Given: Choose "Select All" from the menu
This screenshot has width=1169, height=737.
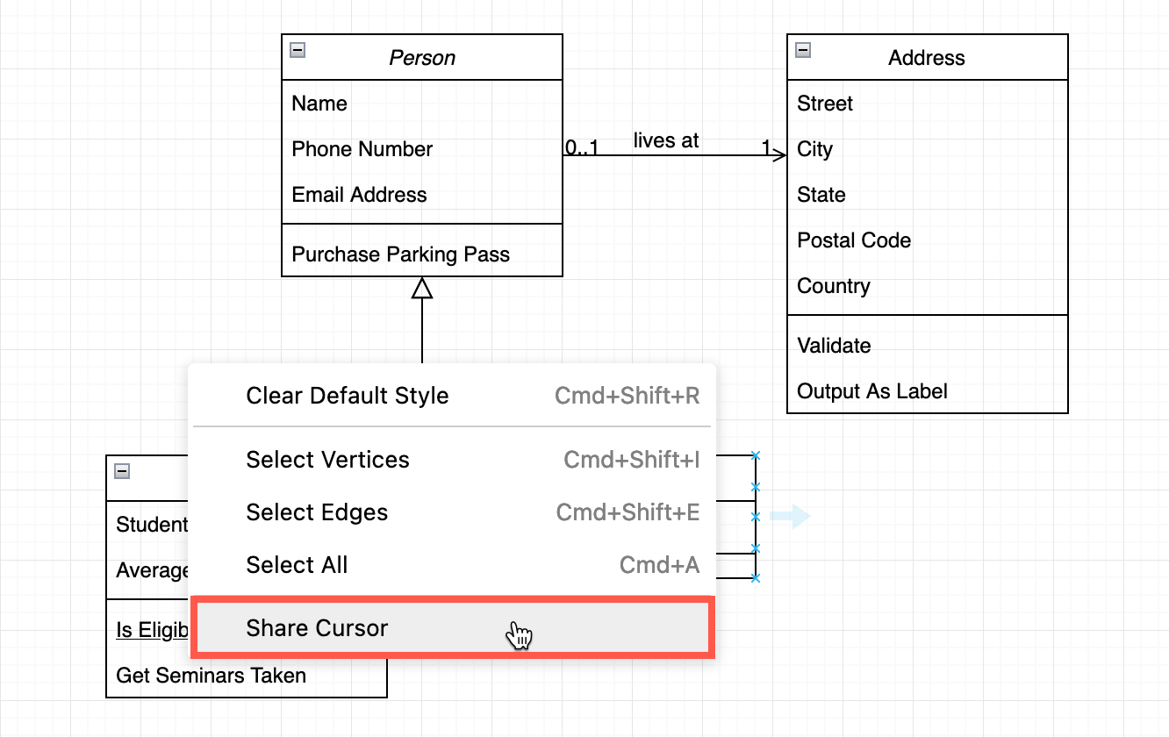Looking at the screenshot, I should (297, 565).
